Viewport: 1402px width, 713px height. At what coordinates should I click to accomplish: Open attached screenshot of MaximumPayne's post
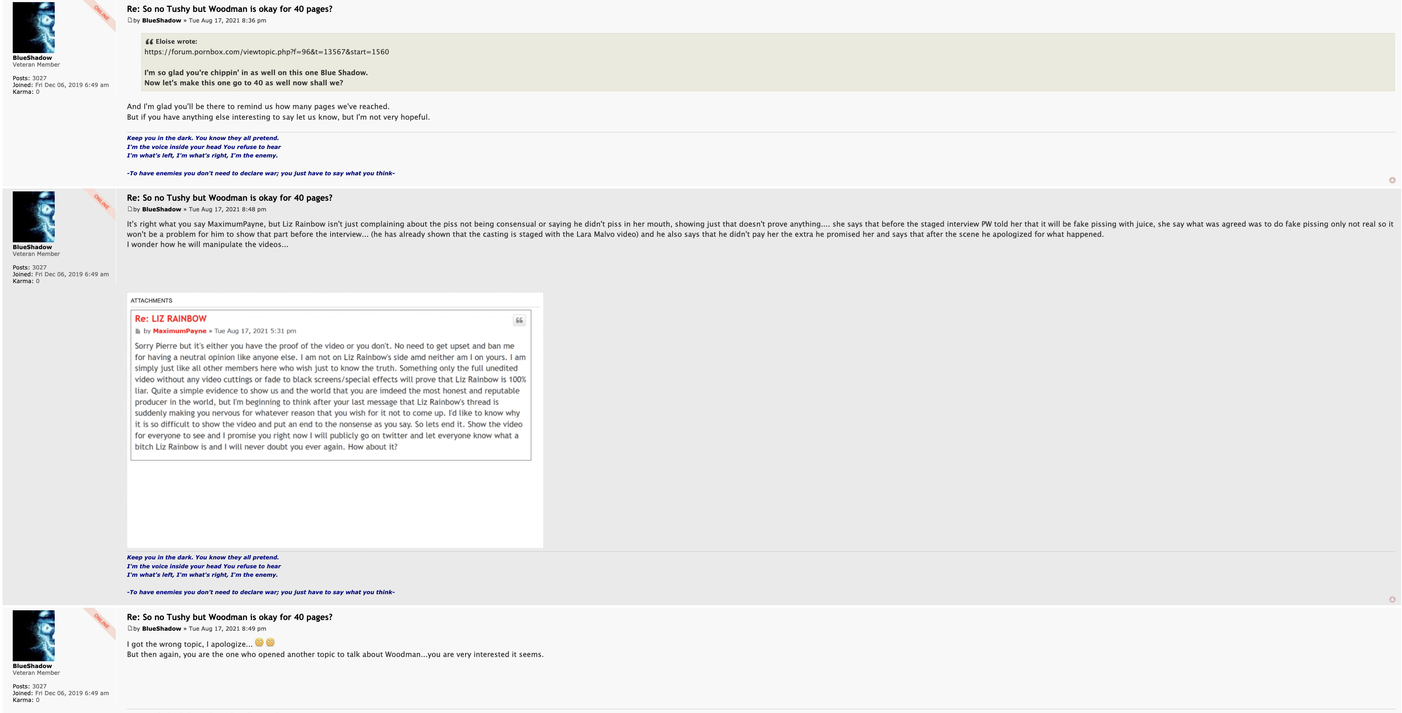pyautogui.click(x=331, y=385)
